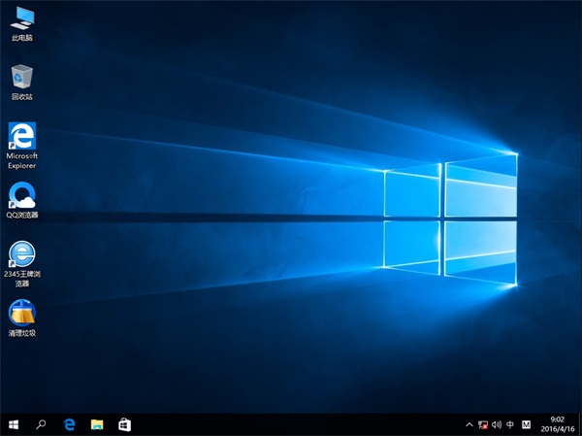Toggle the 中 Chinese input mode indicator
582x436 pixels.
click(510, 425)
